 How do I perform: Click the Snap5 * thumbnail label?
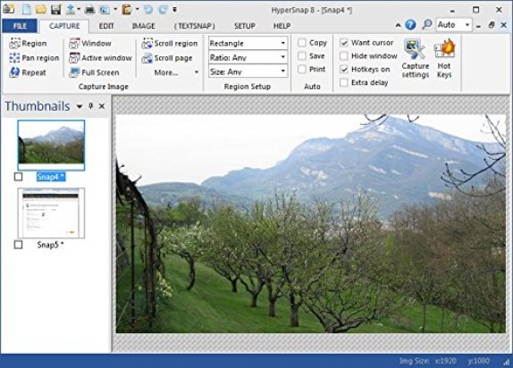coord(50,245)
